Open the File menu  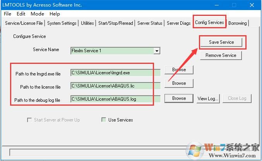7,14
